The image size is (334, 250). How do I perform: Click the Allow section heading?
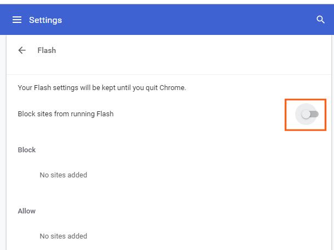tap(27, 211)
